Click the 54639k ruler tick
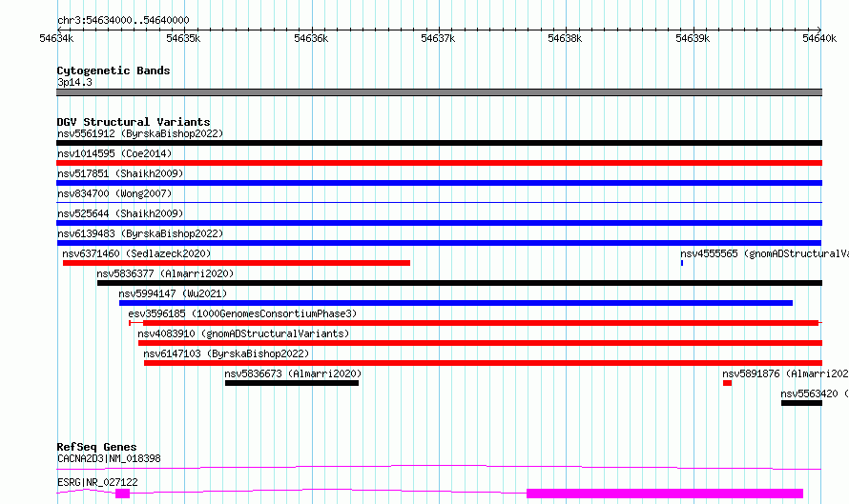Image resolution: width=849 pixels, height=504 pixels. [x=693, y=38]
